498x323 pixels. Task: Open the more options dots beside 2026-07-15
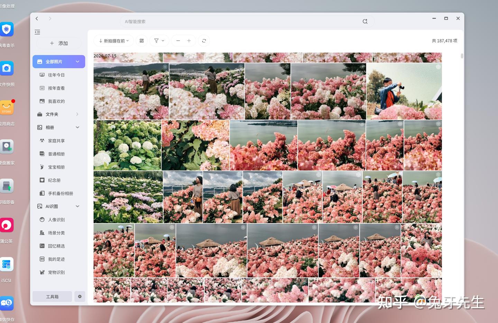click(122, 56)
